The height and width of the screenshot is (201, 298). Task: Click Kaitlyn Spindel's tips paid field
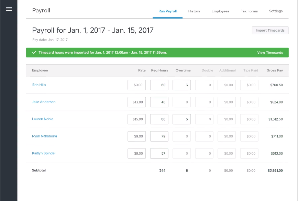pos(249,153)
